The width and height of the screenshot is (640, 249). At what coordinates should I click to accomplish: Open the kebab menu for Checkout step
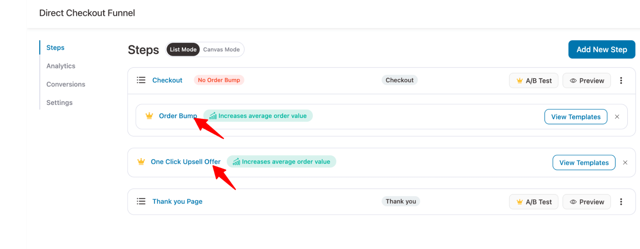(x=621, y=80)
